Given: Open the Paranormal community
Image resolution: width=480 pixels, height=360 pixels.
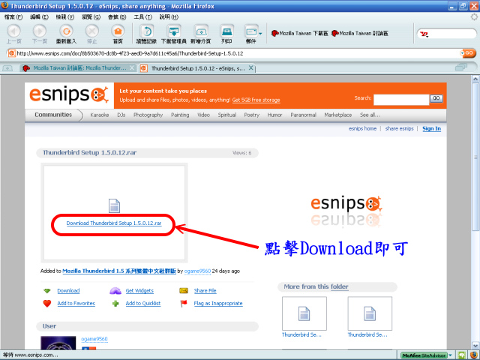Looking at the screenshot, I should pos(303,115).
